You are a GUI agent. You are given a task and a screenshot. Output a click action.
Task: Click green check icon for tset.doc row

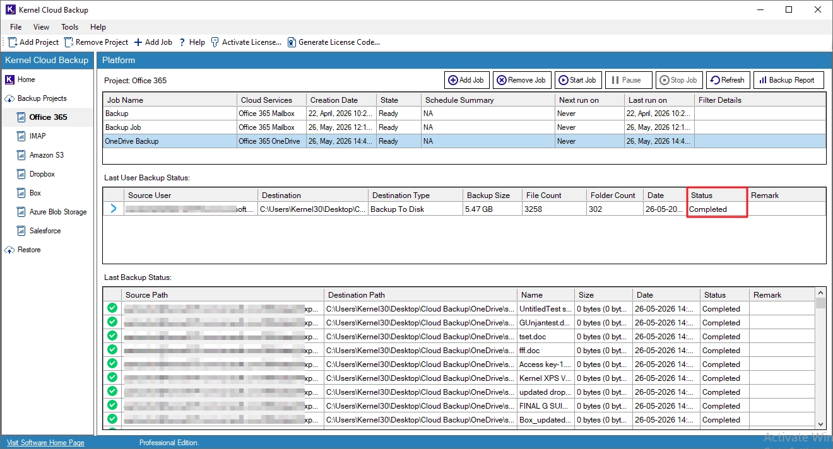tap(112, 336)
